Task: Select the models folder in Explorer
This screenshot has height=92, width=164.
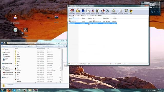Action: pyautogui.click(x=18, y=56)
